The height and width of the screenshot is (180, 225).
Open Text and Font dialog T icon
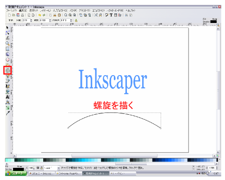(x=111, y=15)
